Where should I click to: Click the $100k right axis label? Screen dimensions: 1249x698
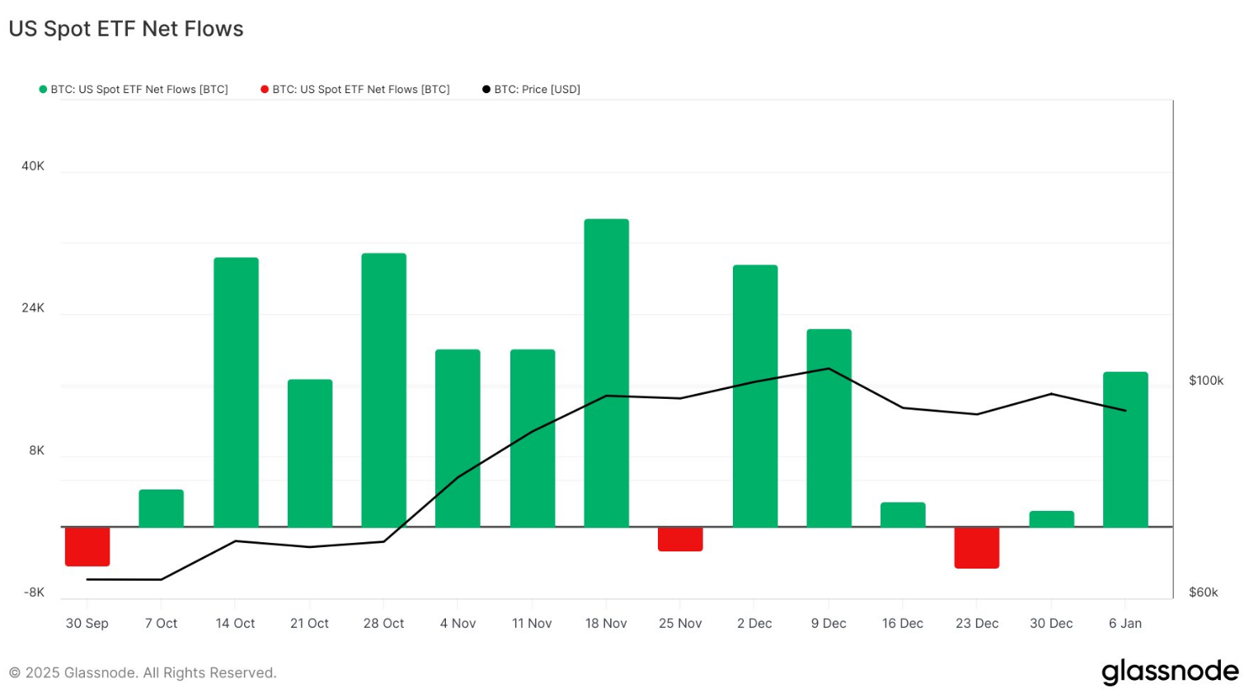1205,380
